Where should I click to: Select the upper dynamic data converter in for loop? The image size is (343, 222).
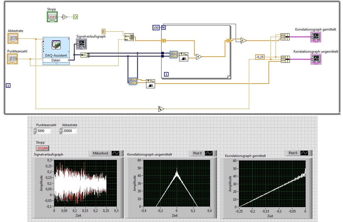[x=174, y=53]
